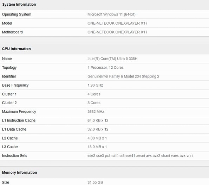Select the Intel(R) Core(TM) Ultra 5 338H text
Viewport: 209px width, 185px height.
112,59
